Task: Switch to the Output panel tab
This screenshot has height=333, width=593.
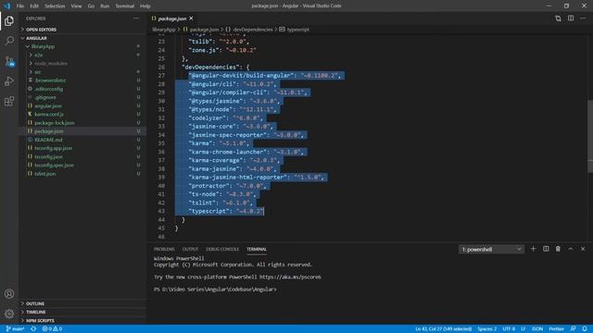Action: coord(190,249)
